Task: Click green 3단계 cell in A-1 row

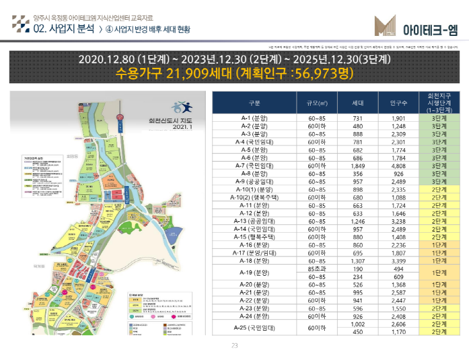Action: tap(438, 119)
